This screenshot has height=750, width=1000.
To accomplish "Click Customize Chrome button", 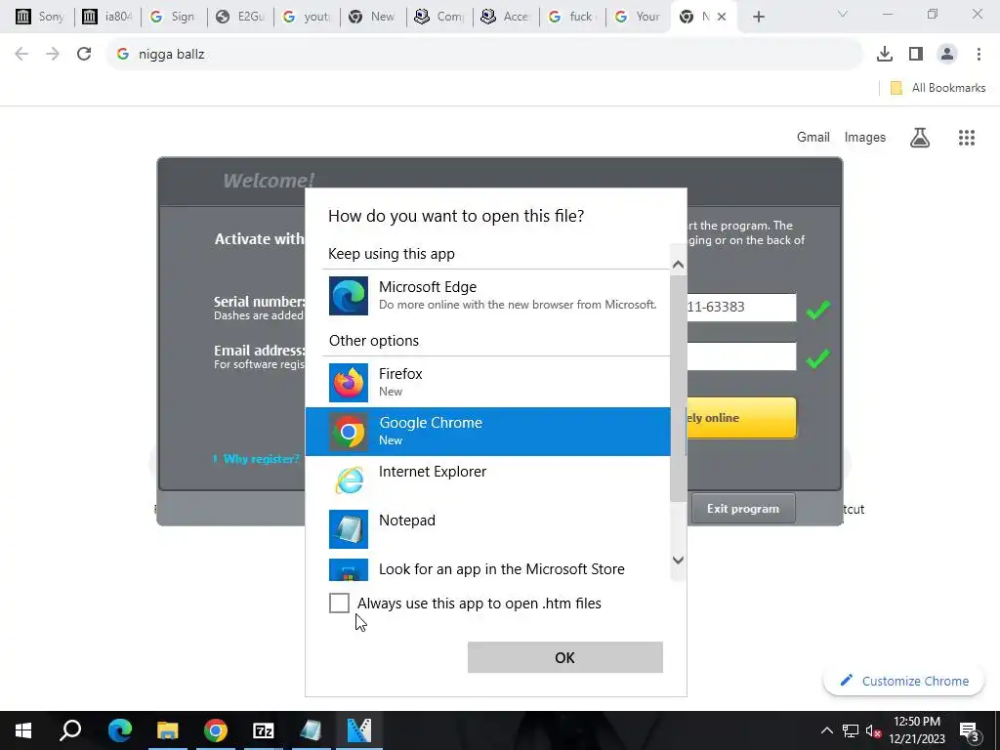I will [x=904, y=681].
